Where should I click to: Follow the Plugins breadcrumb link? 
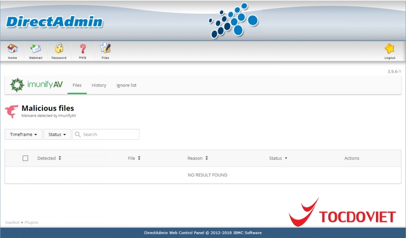tap(31, 222)
